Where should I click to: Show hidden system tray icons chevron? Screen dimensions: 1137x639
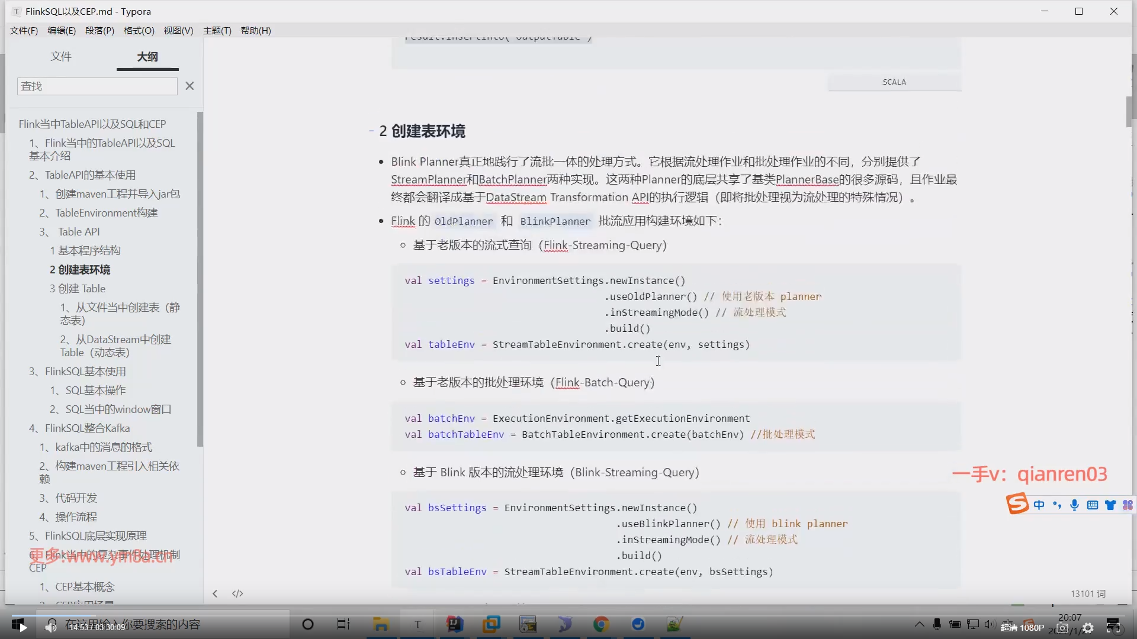pos(919,624)
